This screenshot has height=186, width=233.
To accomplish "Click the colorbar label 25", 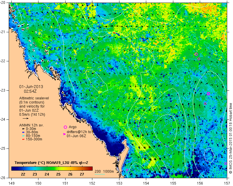I will pyautogui.click(x=59, y=174).
